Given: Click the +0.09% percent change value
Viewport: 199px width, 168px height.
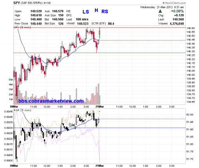Looking at the screenshot, I should pos(177,11).
